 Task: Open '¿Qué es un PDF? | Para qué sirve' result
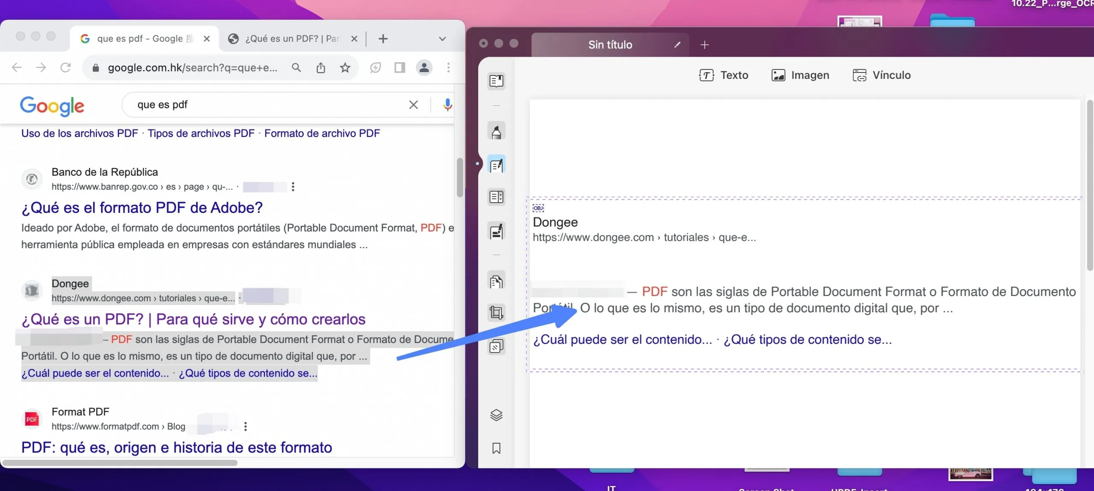click(x=193, y=319)
